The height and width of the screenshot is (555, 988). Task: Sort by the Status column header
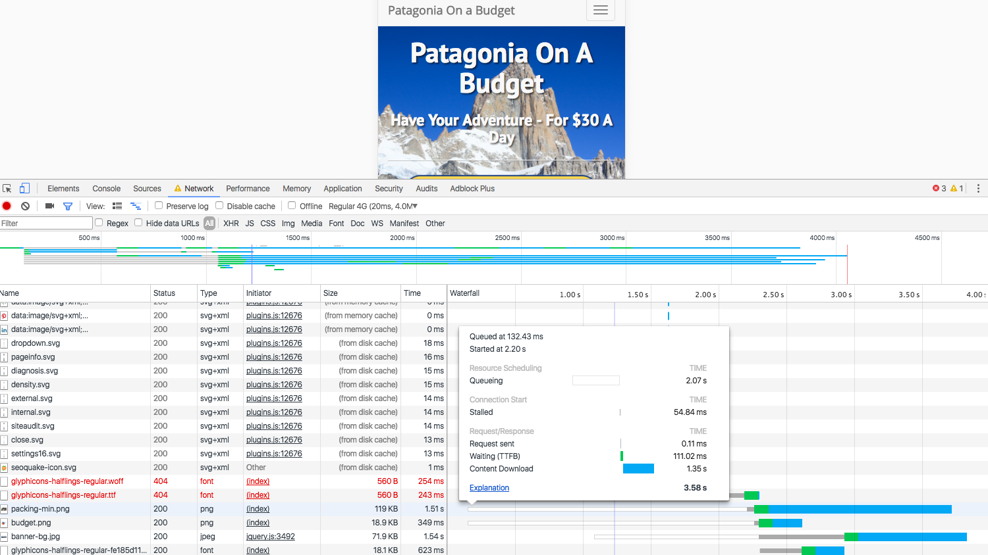(x=174, y=293)
